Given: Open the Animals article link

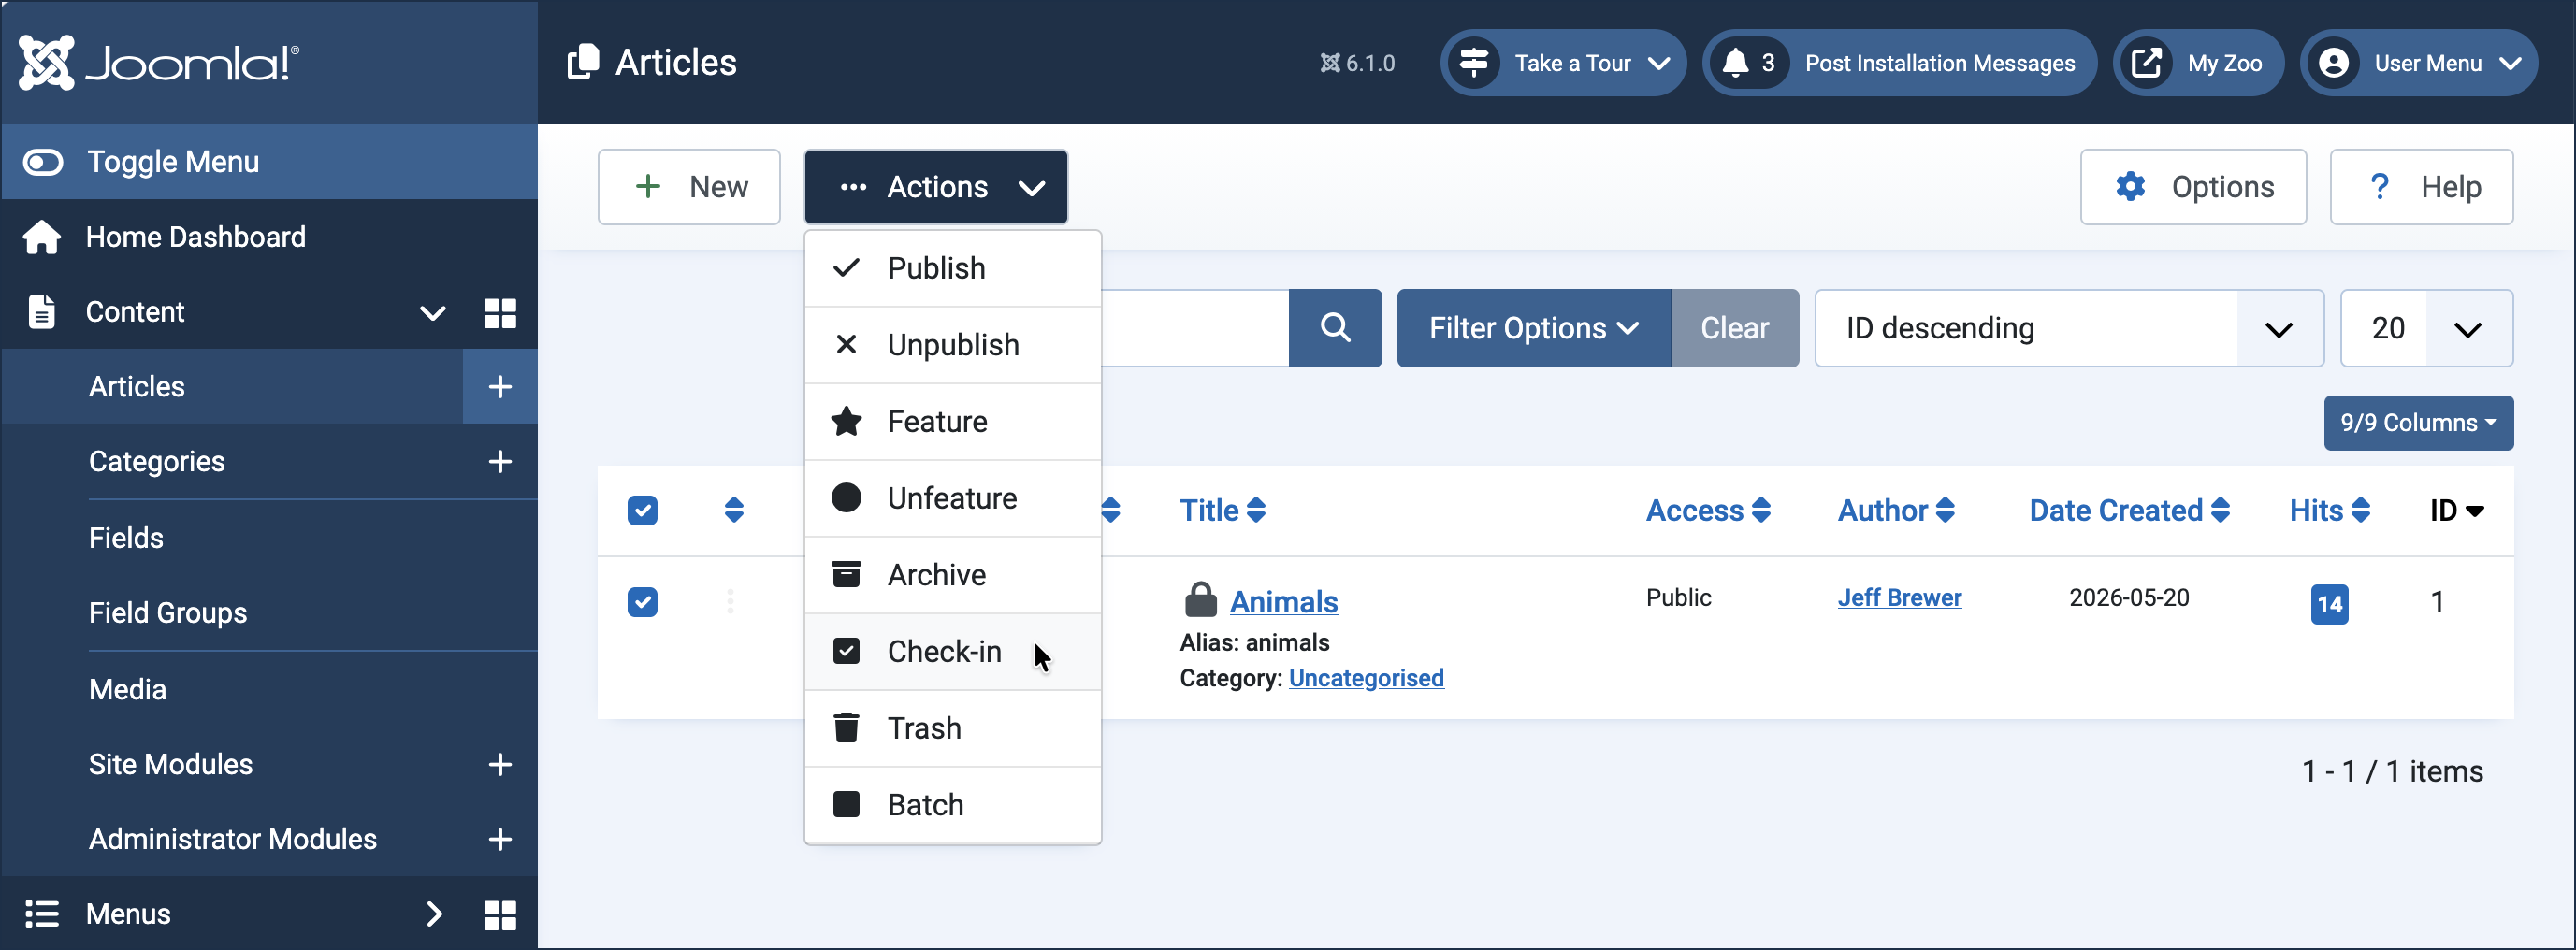Looking at the screenshot, I should click(x=1283, y=602).
